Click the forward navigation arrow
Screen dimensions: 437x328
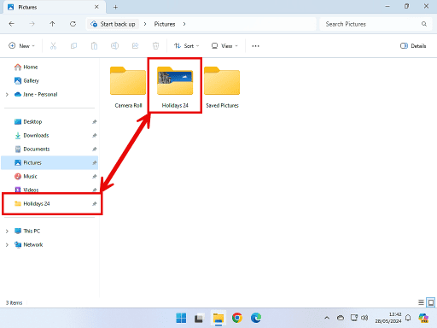point(32,24)
